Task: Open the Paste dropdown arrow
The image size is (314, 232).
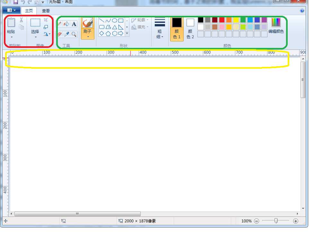Action: pos(12,37)
